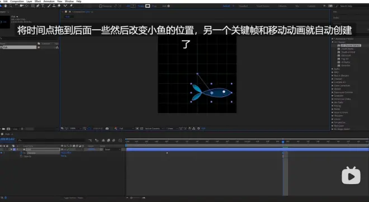Open the Animation menu

coord(49,1)
